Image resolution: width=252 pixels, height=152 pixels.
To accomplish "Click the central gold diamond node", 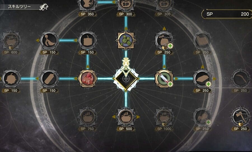I will pyautogui.click(x=126, y=79).
